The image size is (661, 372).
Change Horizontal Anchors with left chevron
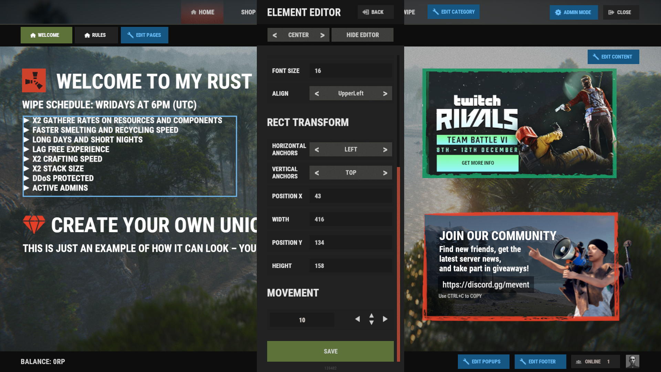coord(317,149)
